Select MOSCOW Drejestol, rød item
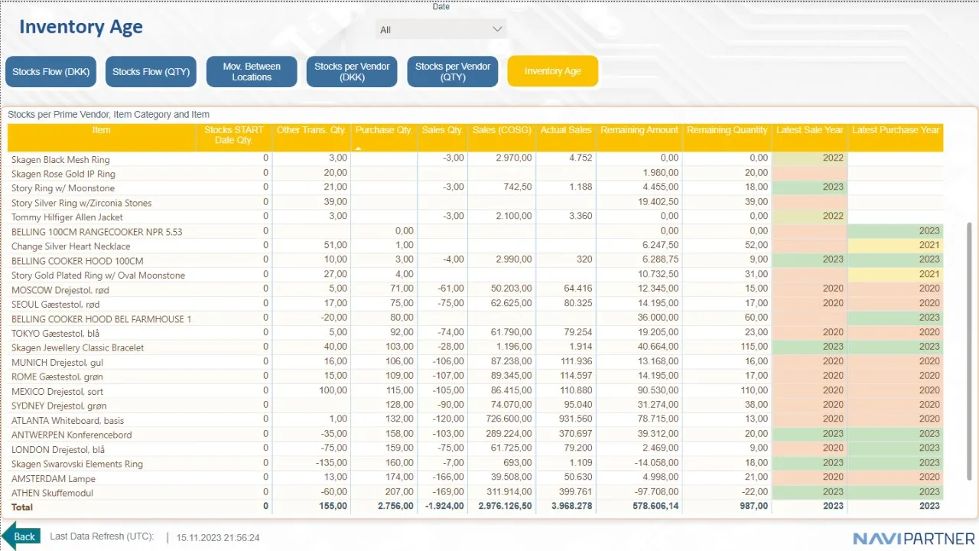This screenshot has width=979, height=551. [62, 289]
